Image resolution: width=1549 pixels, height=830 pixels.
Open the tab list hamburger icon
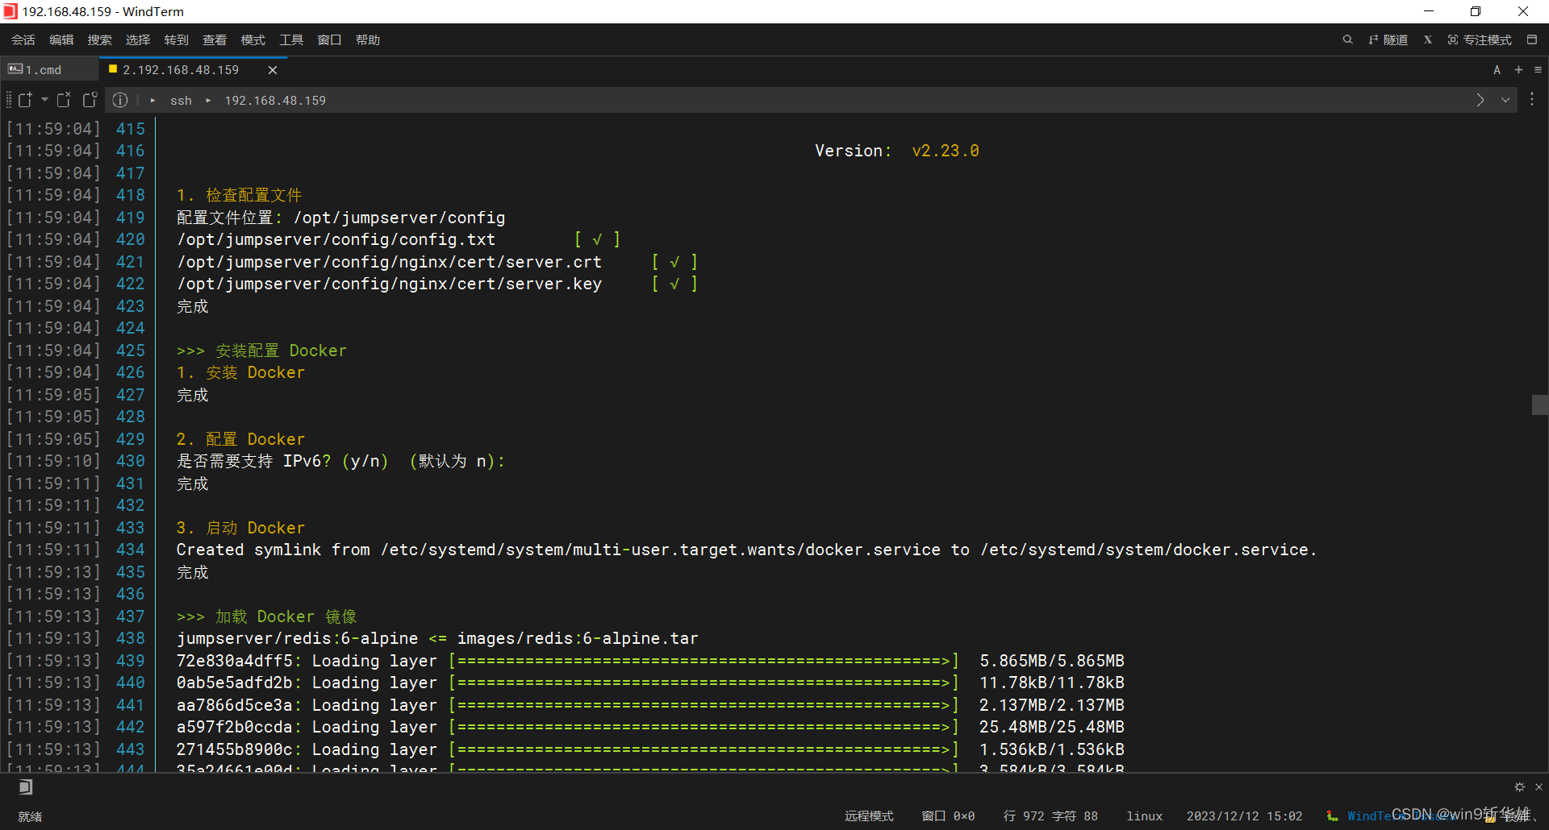tap(1538, 70)
